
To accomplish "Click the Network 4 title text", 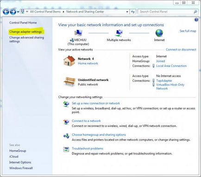I will [x=86, y=59].
